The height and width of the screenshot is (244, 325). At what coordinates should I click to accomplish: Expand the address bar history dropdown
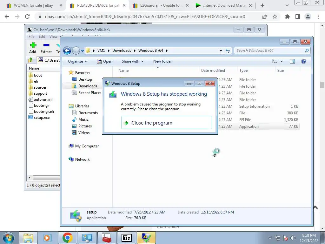(x=221, y=51)
